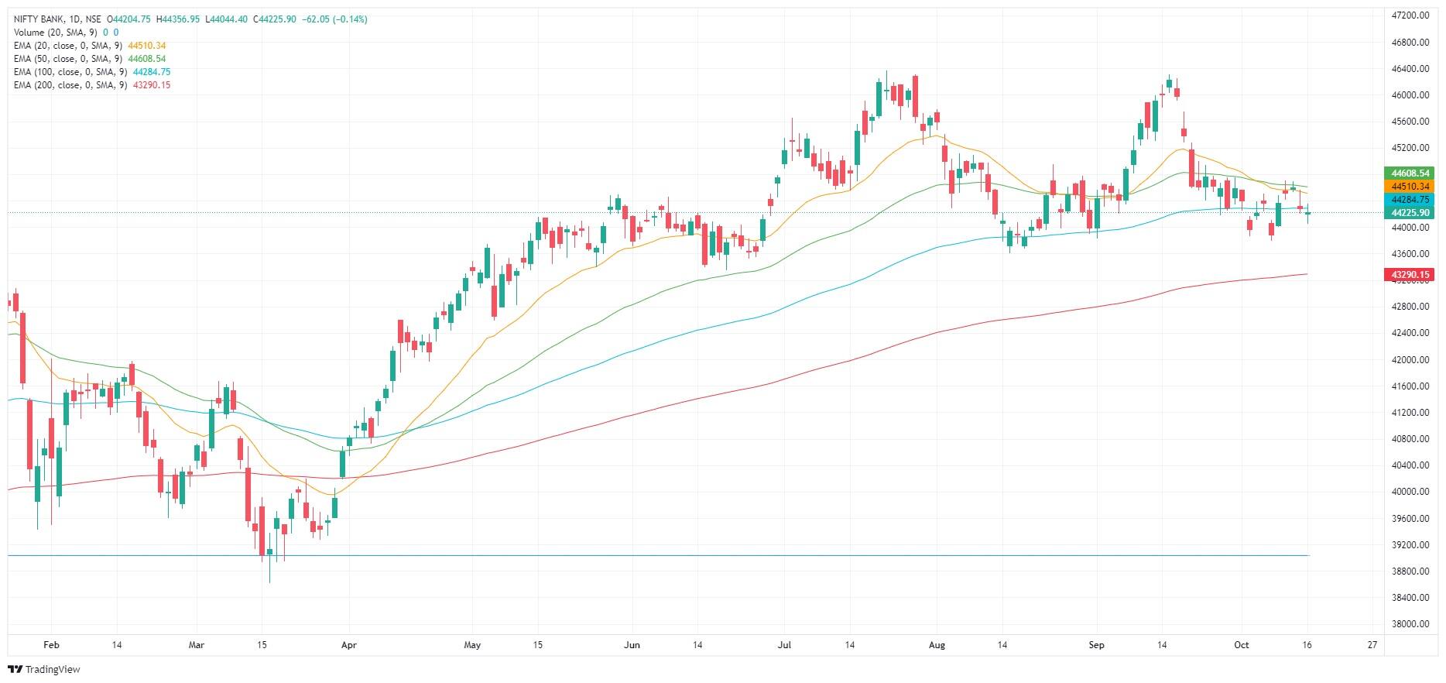The width and height of the screenshot is (1446, 683).
Task: Click the TradingView logo icon
Action: point(15,669)
